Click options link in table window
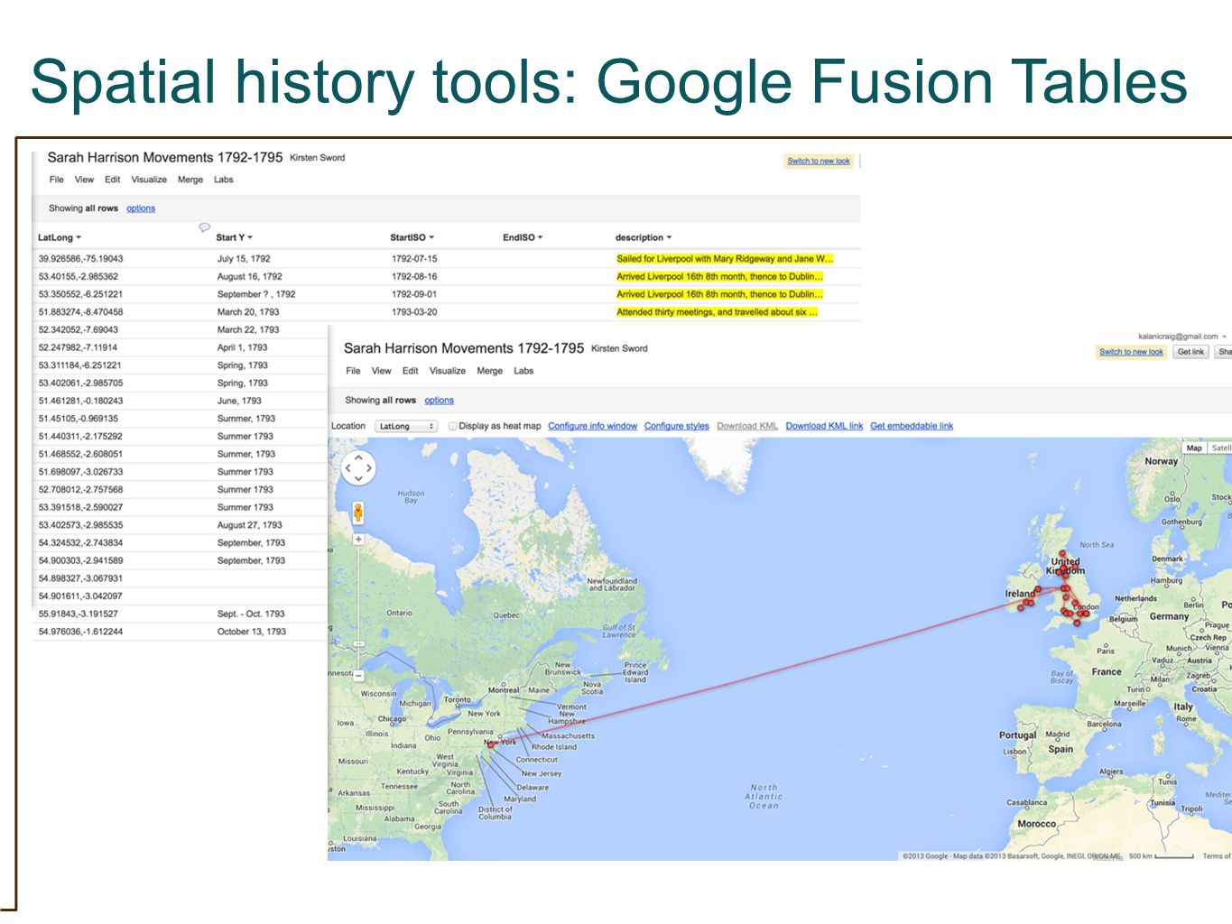Image resolution: width=1232 pixels, height=924 pixels. coord(141,208)
